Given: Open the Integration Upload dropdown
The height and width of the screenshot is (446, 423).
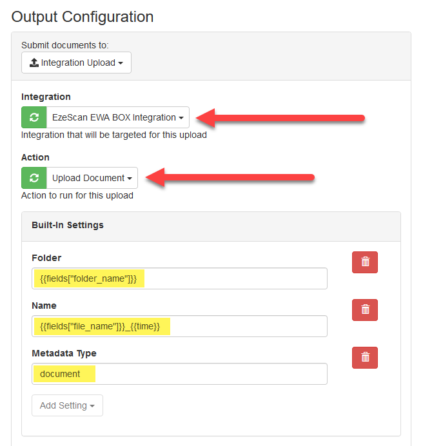Looking at the screenshot, I should pyautogui.click(x=77, y=63).
